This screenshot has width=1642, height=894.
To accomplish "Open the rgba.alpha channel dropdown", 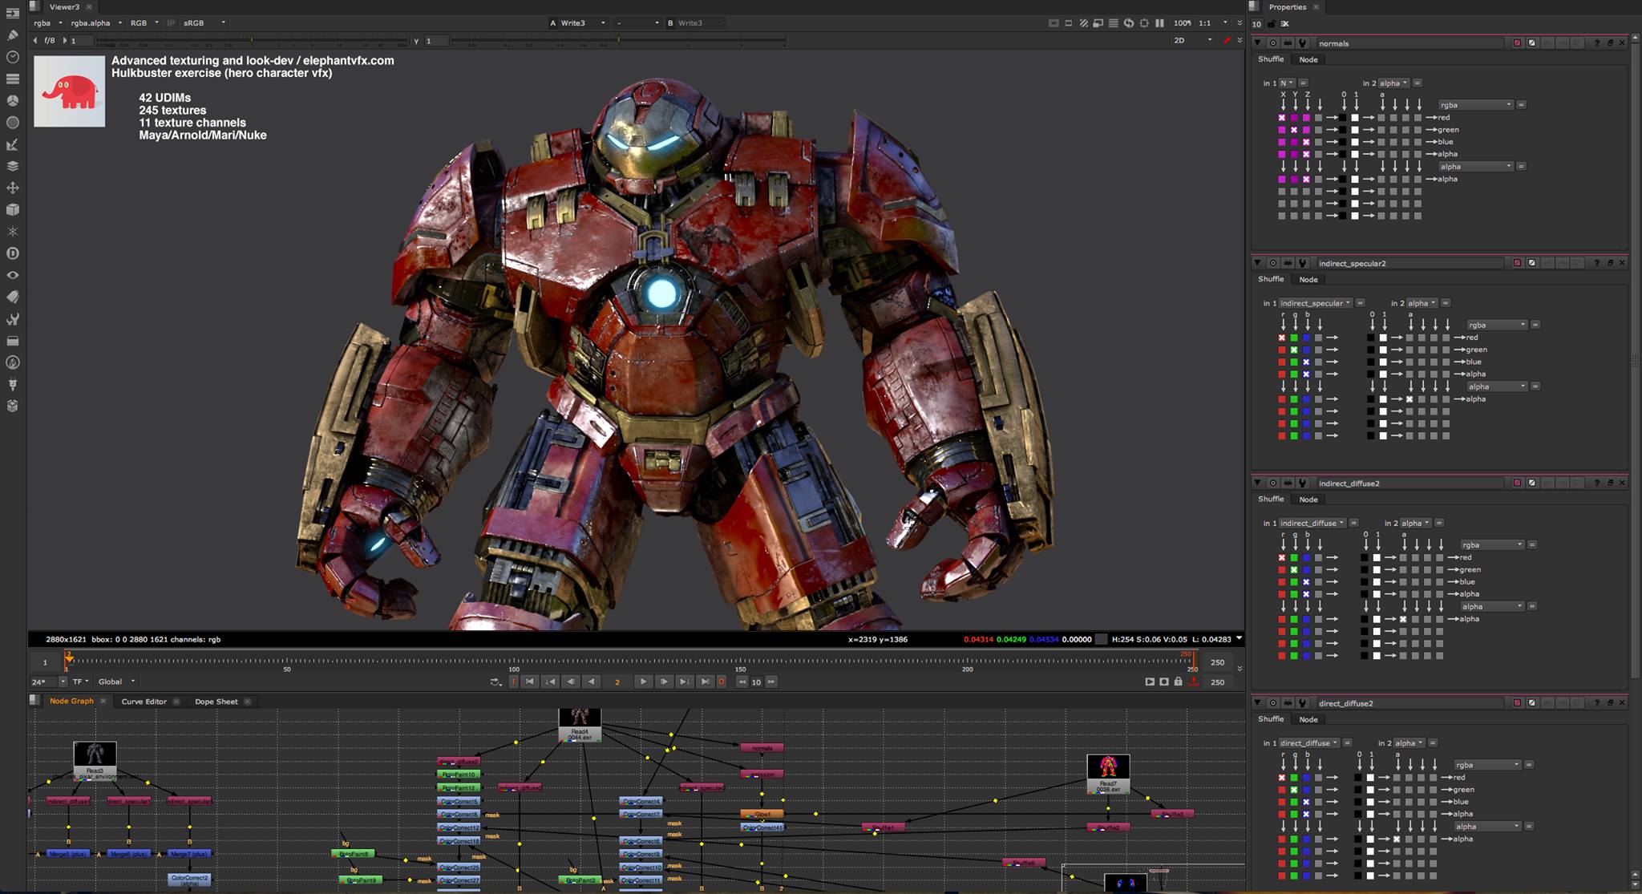I will coord(95,23).
